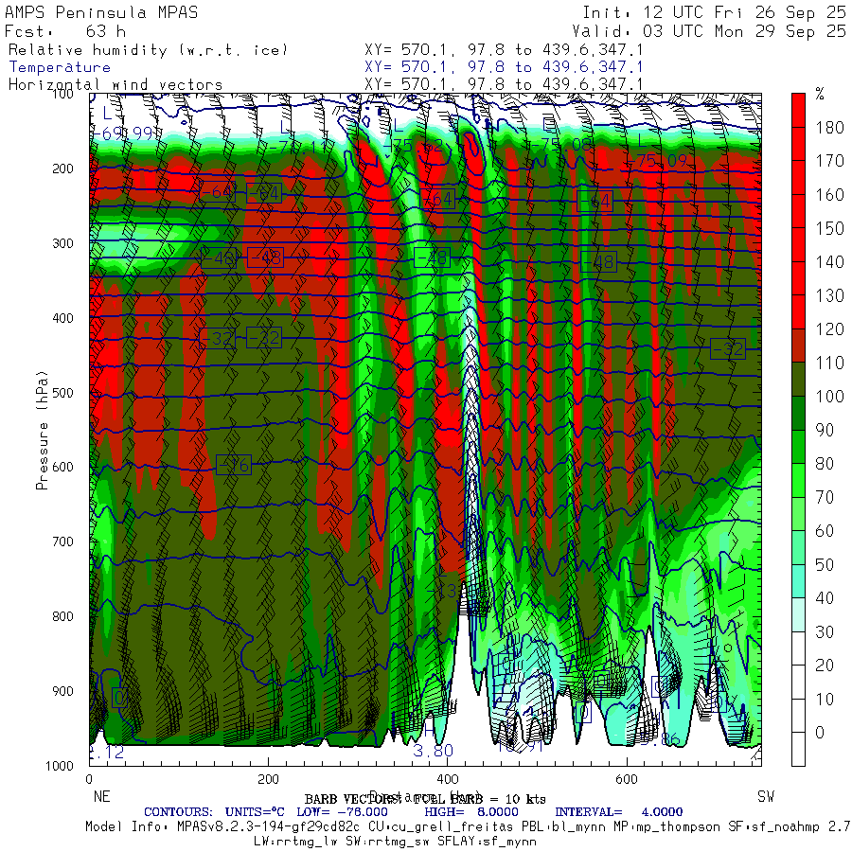Click the 'Horizontal wind vectors' label

coord(115,85)
